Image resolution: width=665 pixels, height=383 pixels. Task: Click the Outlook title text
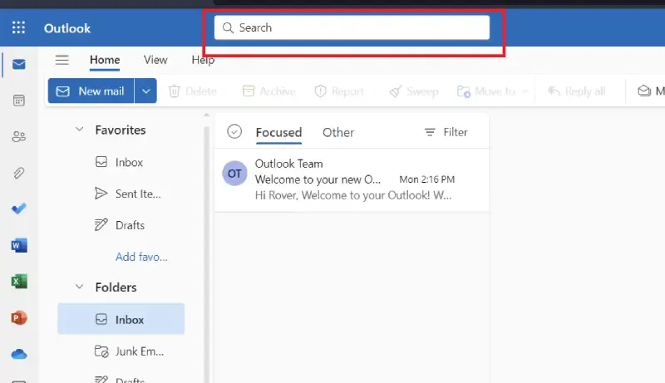click(x=67, y=28)
